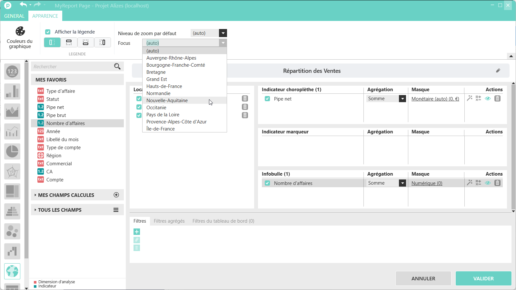Open Agrégation dropdown for Pipe net
The width and height of the screenshot is (516, 290).
click(402, 99)
